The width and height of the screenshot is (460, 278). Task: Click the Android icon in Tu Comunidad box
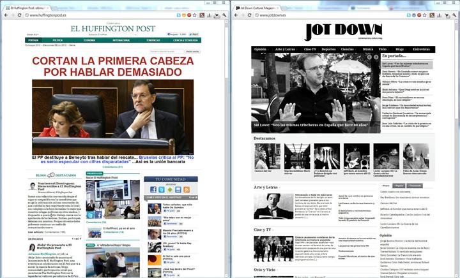[x=169, y=189]
